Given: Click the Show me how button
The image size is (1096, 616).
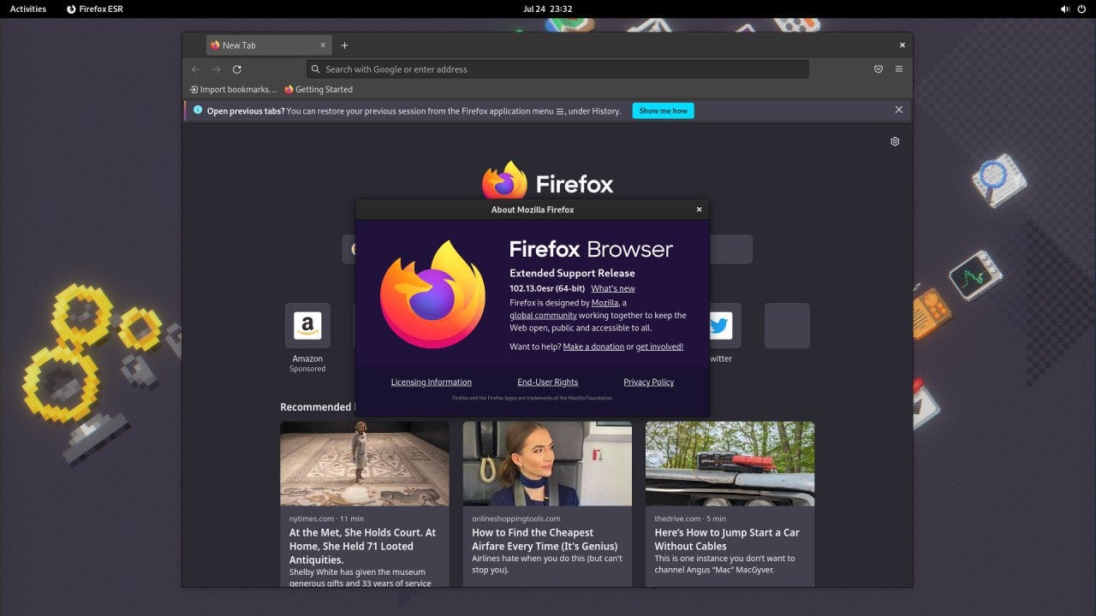Looking at the screenshot, I should tap(663, 110).
